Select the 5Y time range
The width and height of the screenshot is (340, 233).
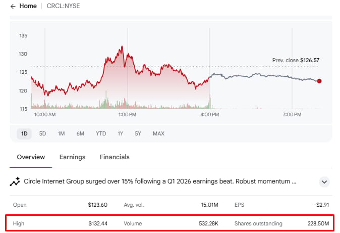tap(138, 133)
